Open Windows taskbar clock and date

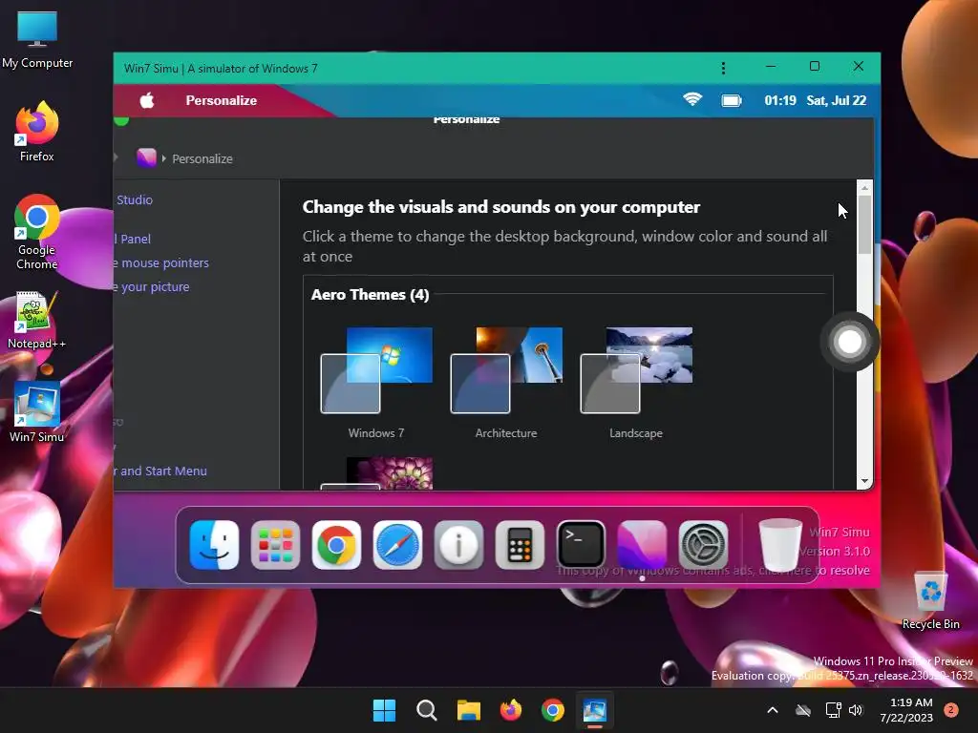[906, 710]
